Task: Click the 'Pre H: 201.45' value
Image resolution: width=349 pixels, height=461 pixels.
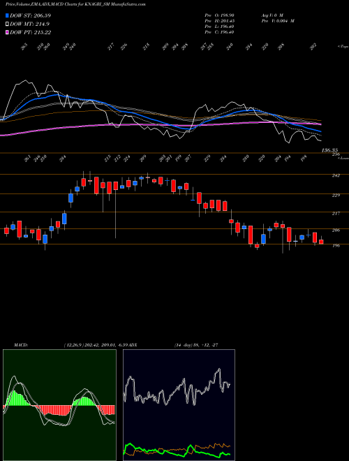Action: pos(219,21)
